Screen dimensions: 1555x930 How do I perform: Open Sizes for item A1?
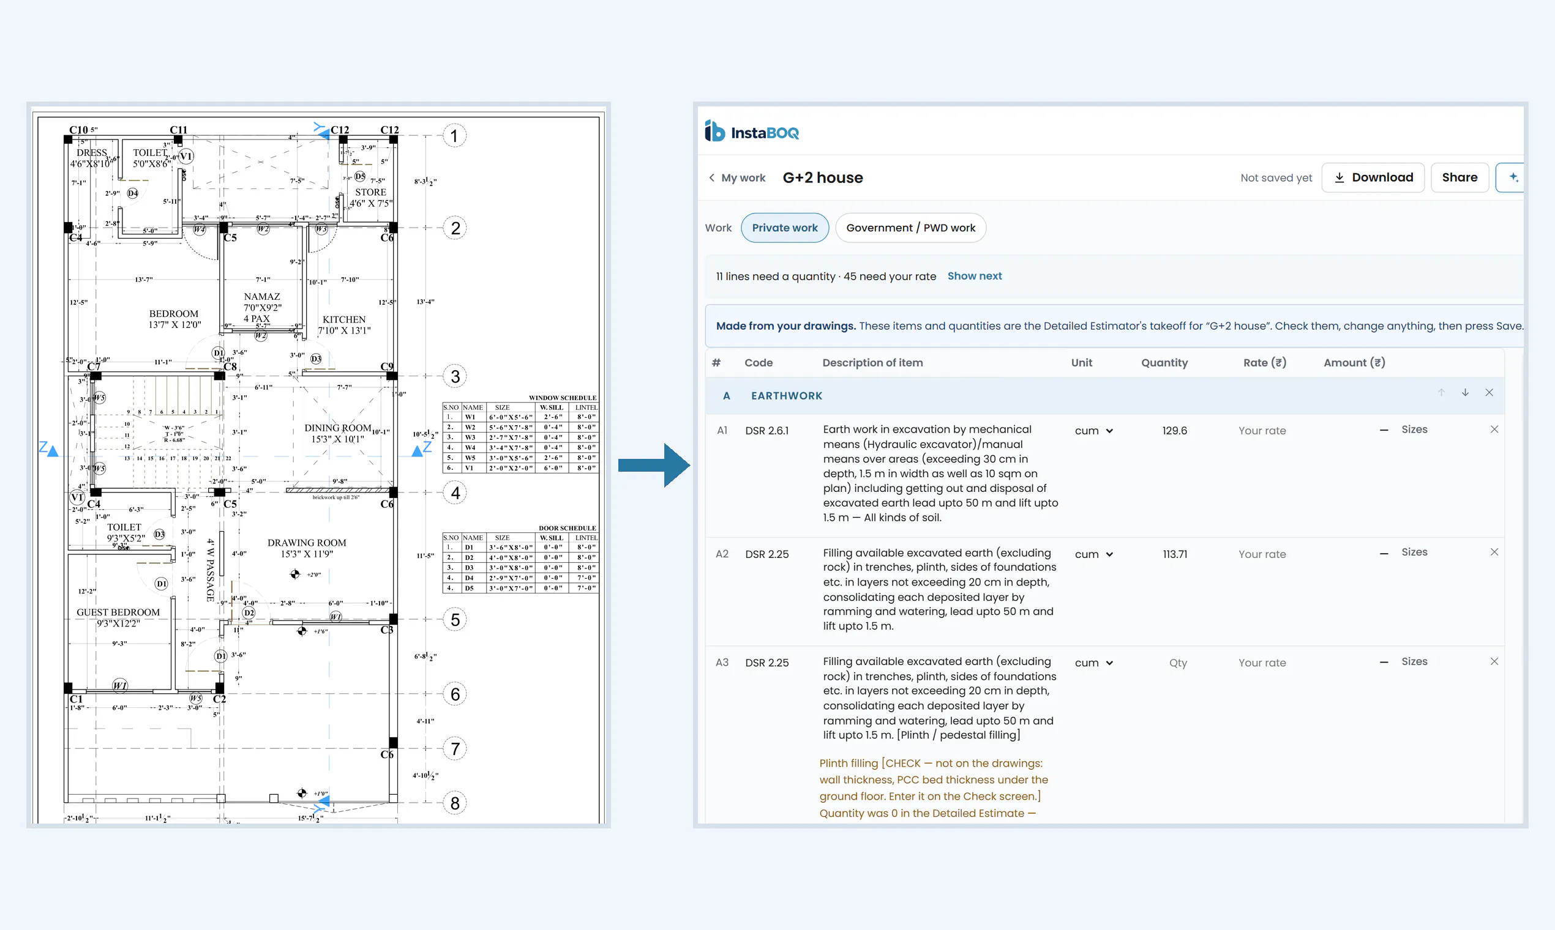point(1414,430)
